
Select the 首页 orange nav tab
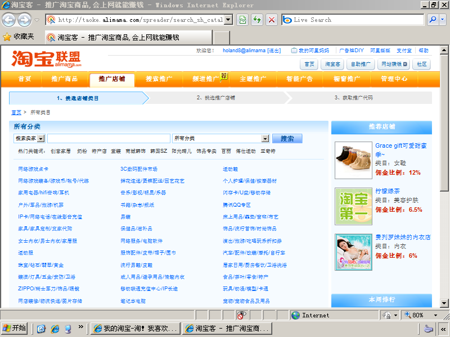25,79
